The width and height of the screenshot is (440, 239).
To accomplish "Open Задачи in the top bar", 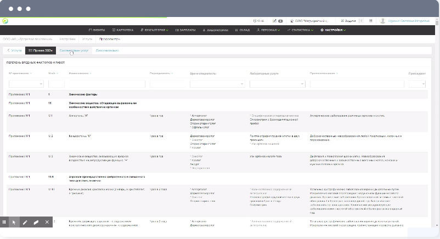I will click(348, 21).
